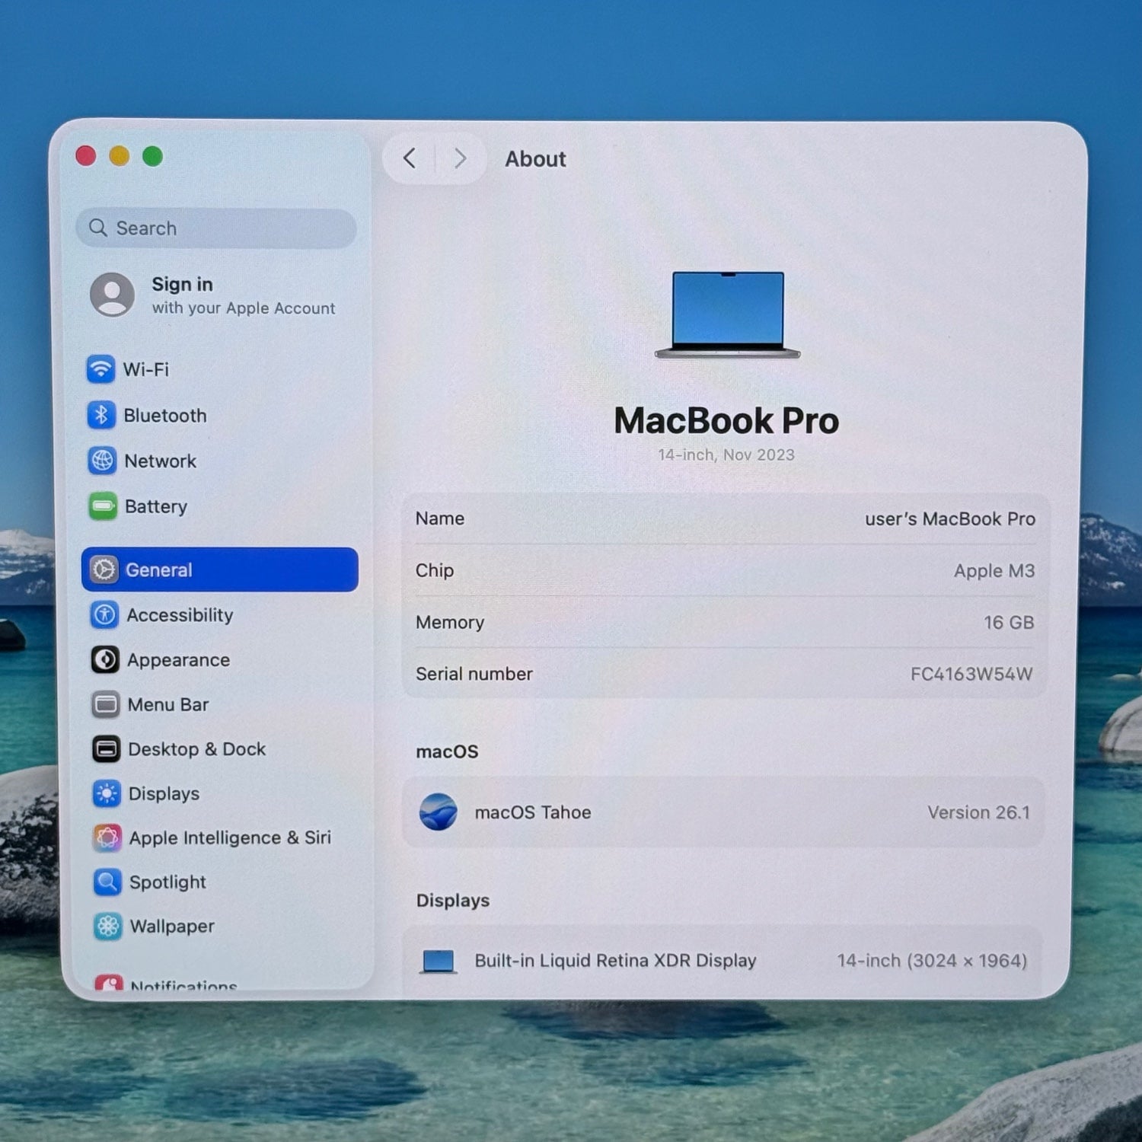
Task: Go forward using the right chevron
Action: click(460, 158)
